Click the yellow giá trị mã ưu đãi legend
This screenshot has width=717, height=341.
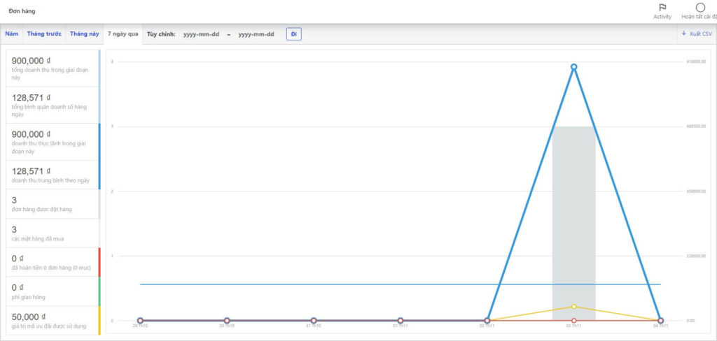click(x=53, y=319)
